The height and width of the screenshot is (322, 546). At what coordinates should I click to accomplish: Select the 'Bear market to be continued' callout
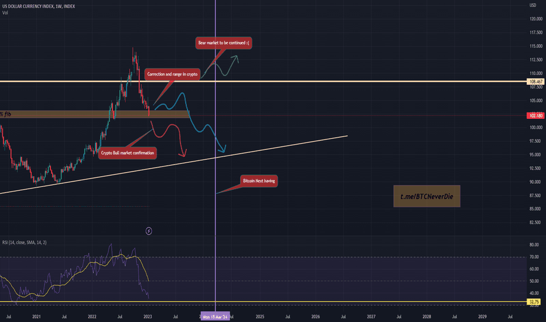click(x=224, y=43)
